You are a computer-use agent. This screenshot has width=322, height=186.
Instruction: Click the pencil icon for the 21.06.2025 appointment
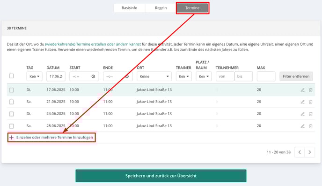click(x=302, y=102)
